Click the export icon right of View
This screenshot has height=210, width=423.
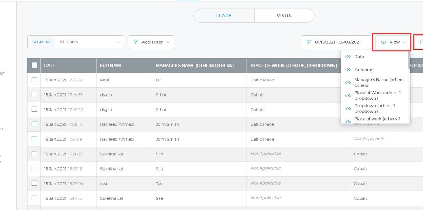[x=421, y=42]
